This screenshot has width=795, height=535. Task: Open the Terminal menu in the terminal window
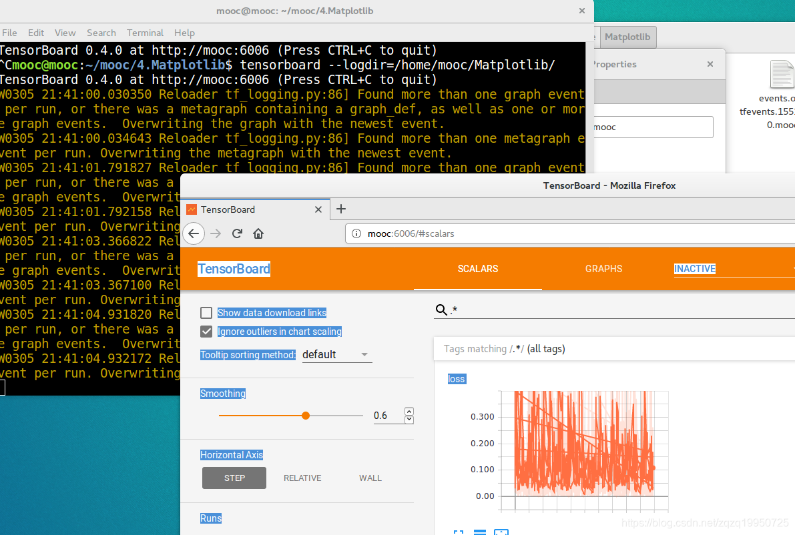click(x=145, y=33)
